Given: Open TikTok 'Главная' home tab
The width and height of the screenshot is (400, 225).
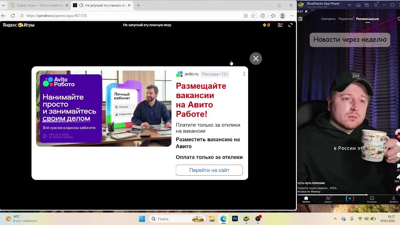Looking at the screenshot, I should (x=306, y=199).
